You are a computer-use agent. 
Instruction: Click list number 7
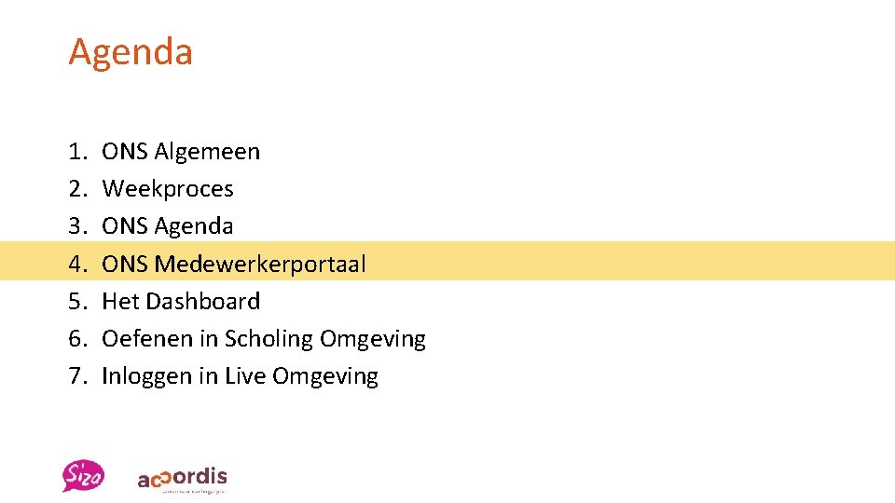click(x=76, y=375)
